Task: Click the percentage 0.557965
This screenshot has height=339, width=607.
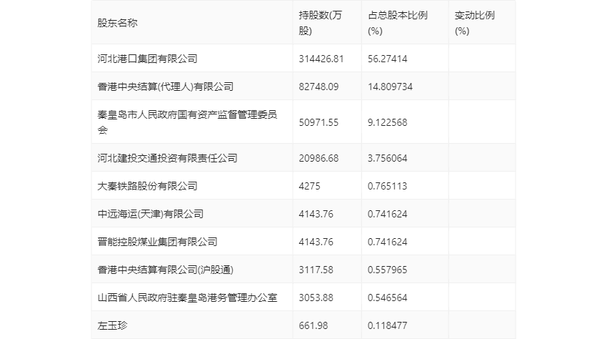Action: pyautogui.click(x=388, y=270)
